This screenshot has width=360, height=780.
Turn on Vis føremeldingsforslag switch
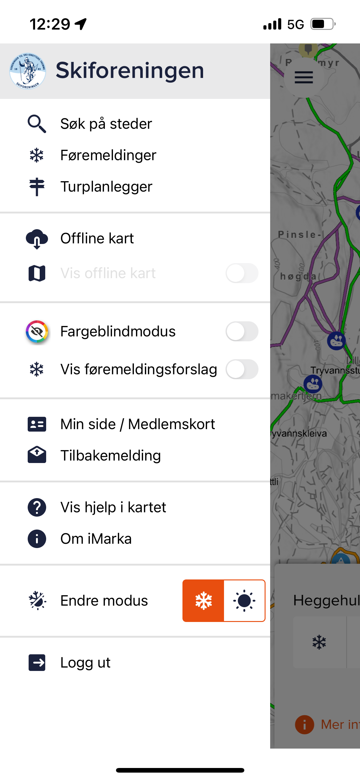[242, 369]
